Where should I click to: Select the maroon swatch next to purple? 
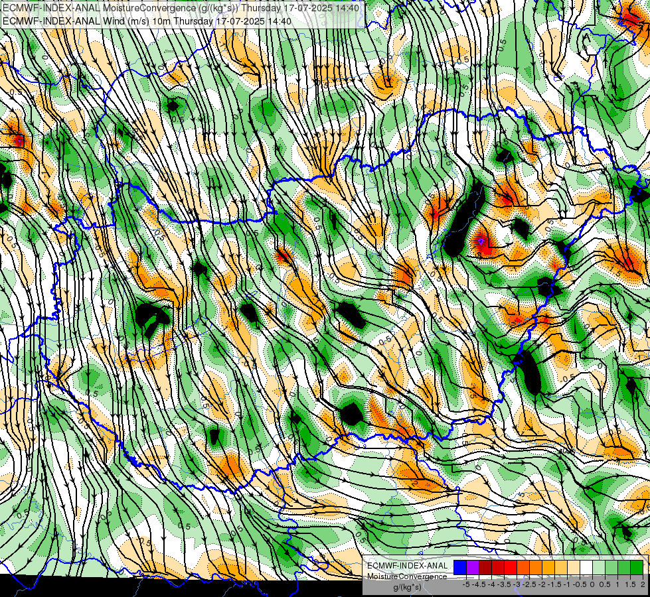click(485, 567)
